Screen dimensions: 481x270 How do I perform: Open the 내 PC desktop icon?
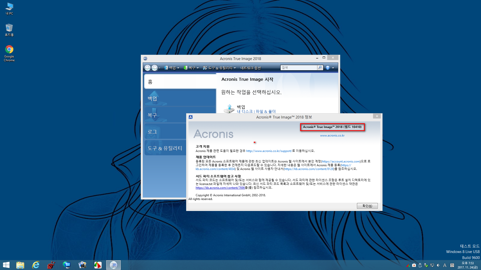tap(9, 9)
